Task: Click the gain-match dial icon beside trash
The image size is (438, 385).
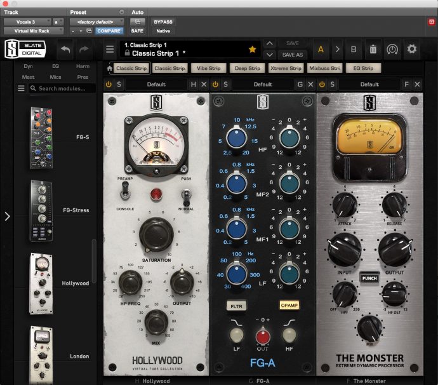Action: point(392,49)
